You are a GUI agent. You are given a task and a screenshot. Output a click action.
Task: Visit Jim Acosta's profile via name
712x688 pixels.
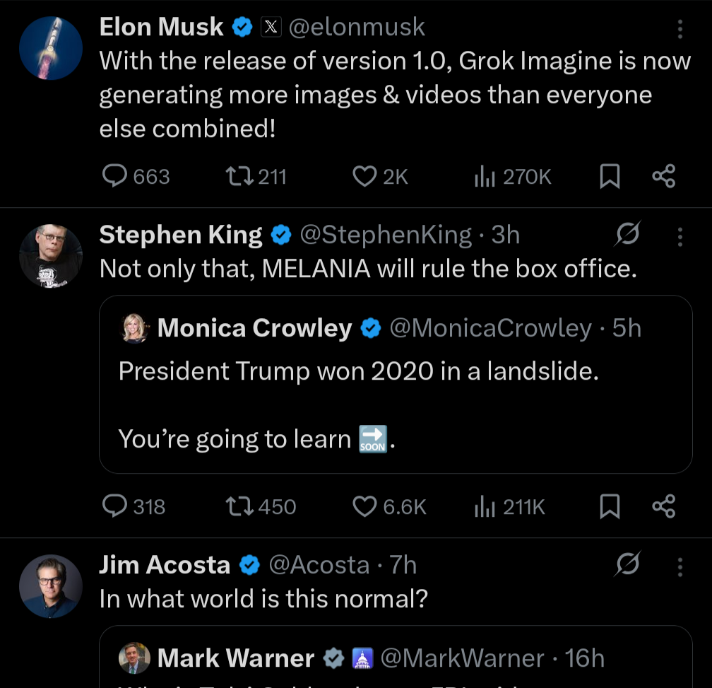[x=164, y=565]
